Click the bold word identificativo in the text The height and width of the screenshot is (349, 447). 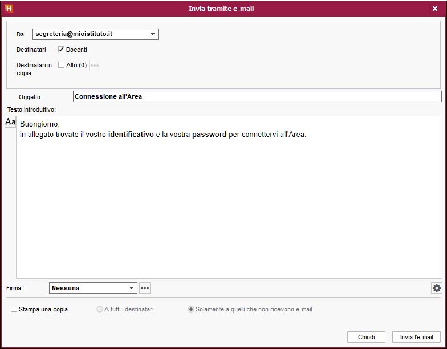coord(131,135)
